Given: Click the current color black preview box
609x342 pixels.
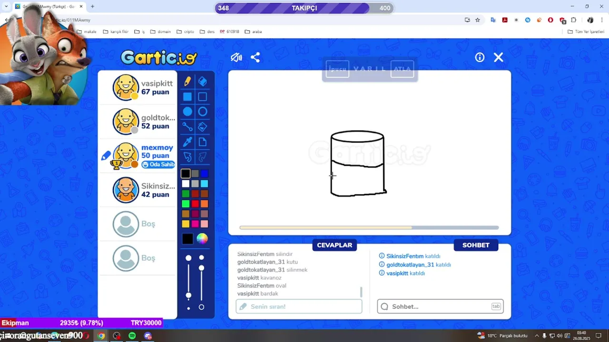Looking at the screenshot, I should click(187, 238).
